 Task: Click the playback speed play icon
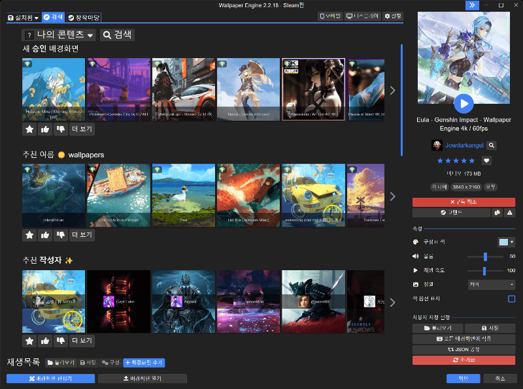pos(416,270)
